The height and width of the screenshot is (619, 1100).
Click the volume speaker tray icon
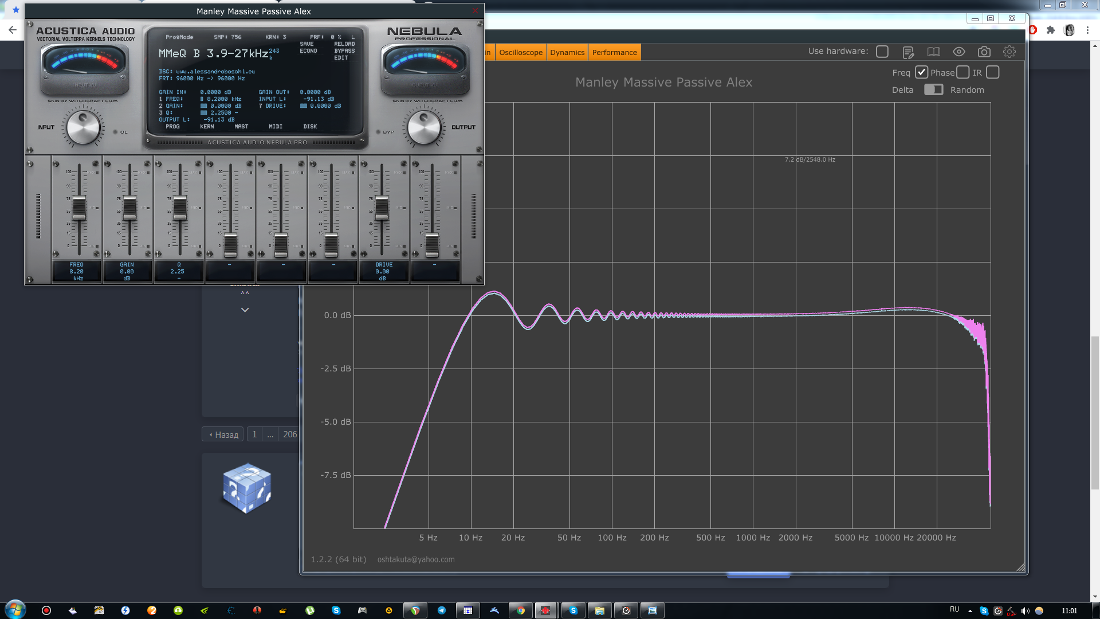pos(1026,610)
